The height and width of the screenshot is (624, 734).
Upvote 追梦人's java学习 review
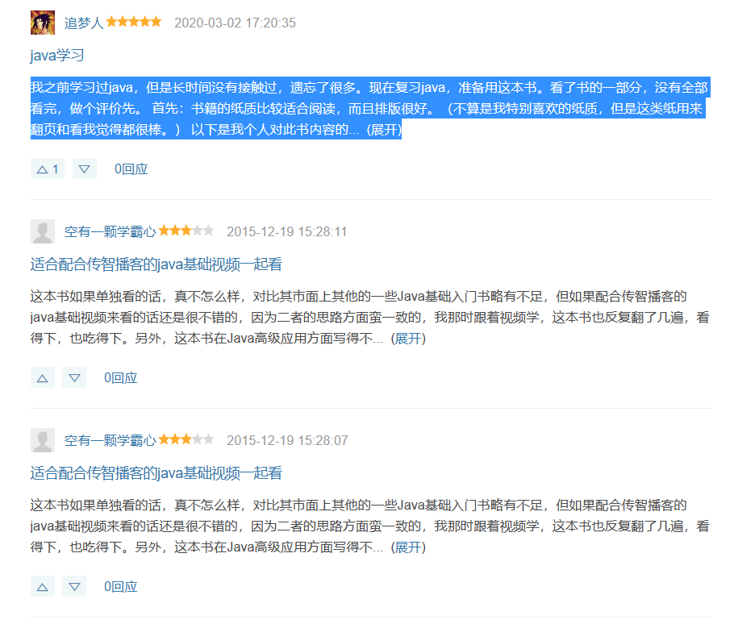click(x=47, y=169)
